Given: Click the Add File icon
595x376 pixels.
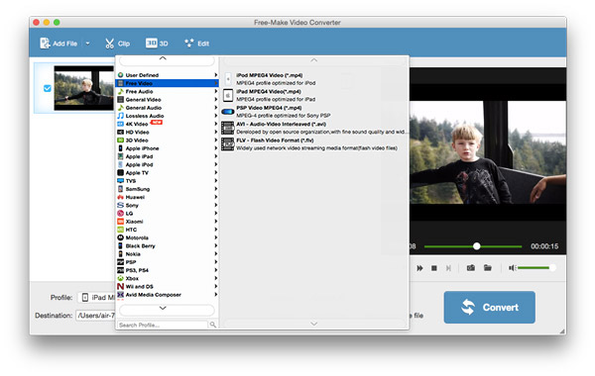Looking at the screenshot, I should [x=45, y=44].
